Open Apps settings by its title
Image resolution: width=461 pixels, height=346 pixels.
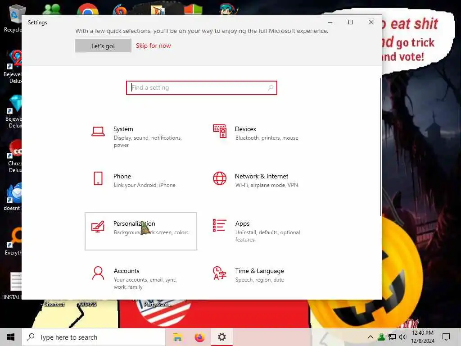(242, 223)
